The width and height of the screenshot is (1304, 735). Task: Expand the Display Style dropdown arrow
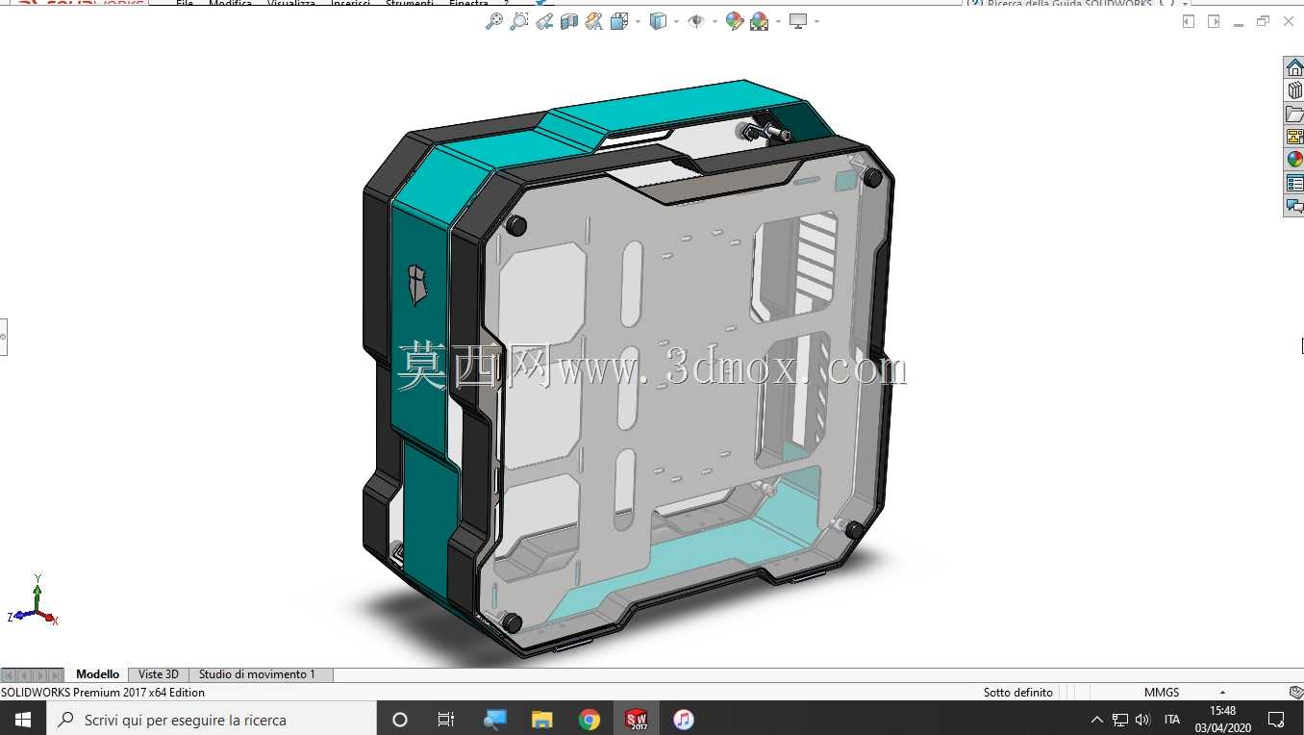point(676,21)
